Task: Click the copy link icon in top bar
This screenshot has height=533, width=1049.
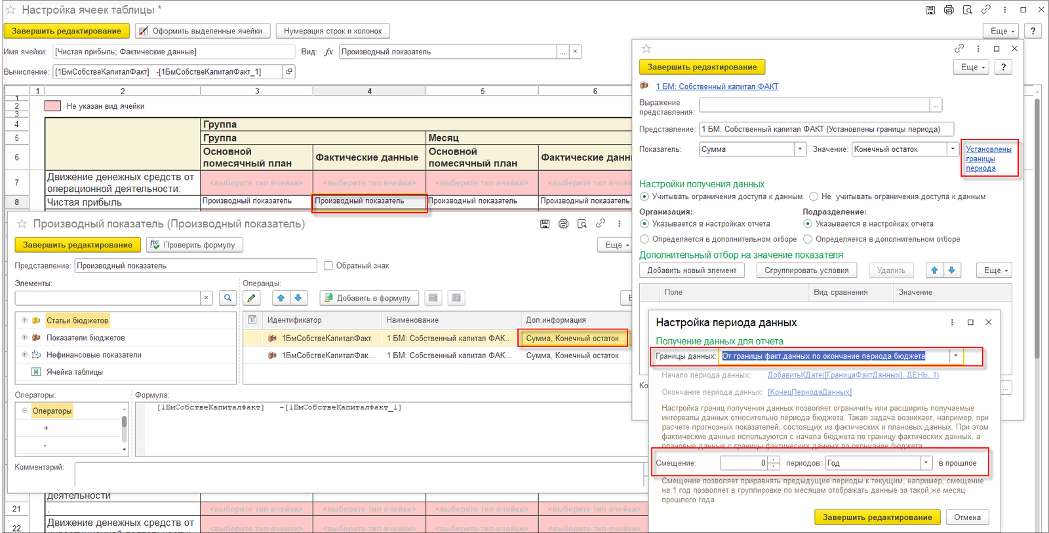Action: [986, 10]
